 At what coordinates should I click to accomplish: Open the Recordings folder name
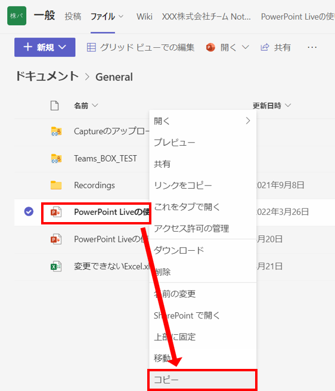[x=94, y=185]
